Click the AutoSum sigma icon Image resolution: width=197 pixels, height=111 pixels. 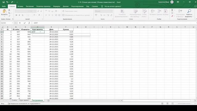pos(172,10)
